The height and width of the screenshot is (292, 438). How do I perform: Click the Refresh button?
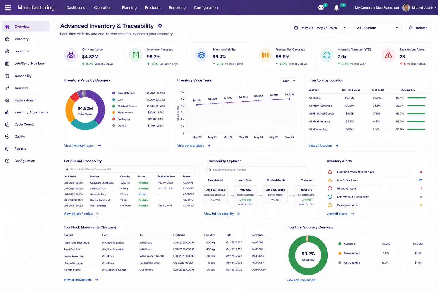[x=418, y=28]
